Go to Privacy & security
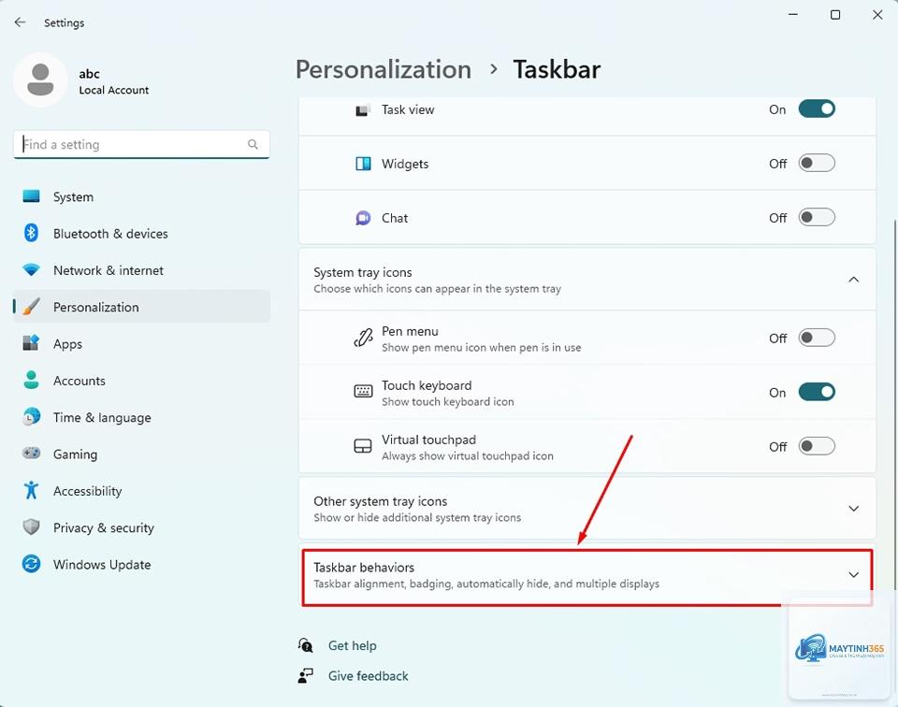898x707 pixels. pyautogui.click(x=141, y=527)
